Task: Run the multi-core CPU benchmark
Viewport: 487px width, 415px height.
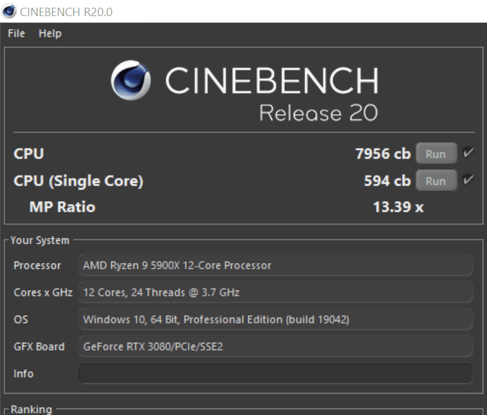Action: click(436, 153)
